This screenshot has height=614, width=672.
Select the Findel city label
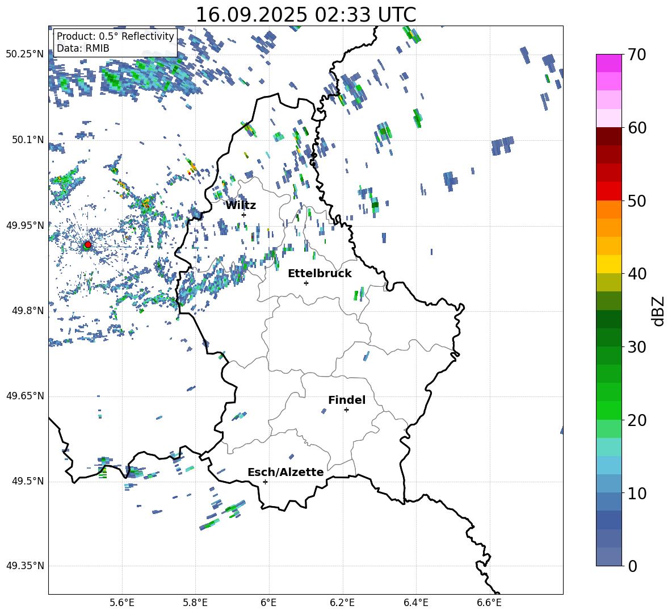[347, 400]
